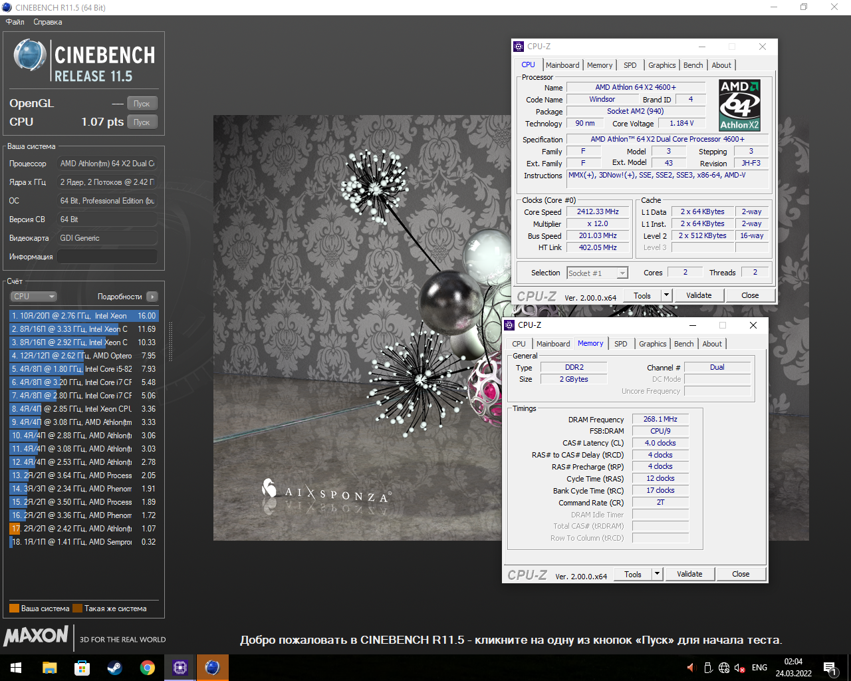Click the upper CPU-Z window title icon
The height and width of the screenshot is (681, 851).
pos(519,47)
